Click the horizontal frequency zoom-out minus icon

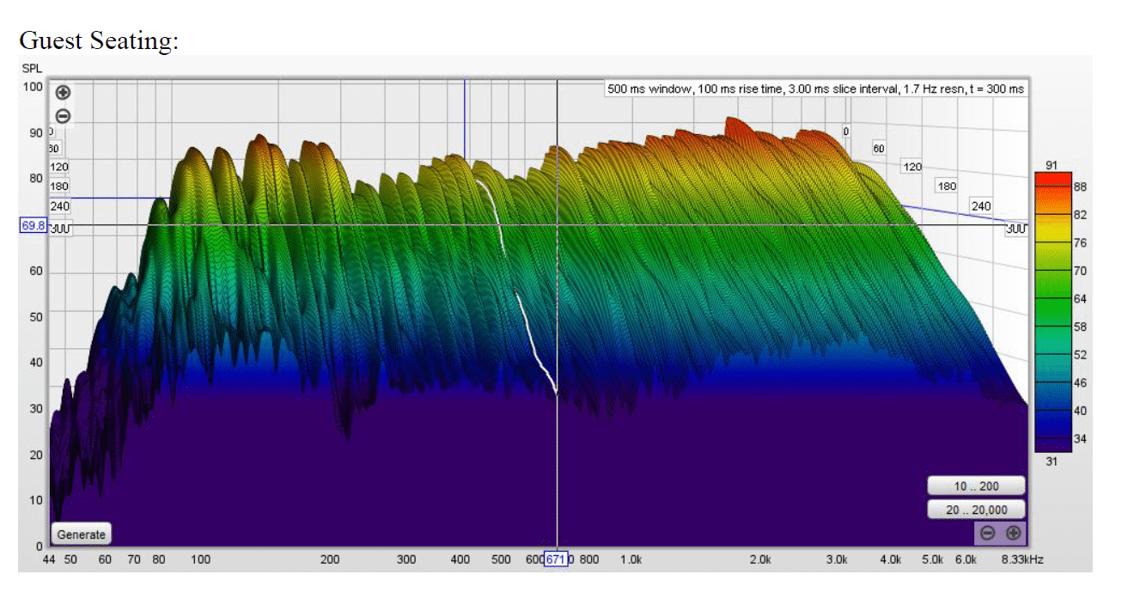pyautogui.click(x=988, y=533)
